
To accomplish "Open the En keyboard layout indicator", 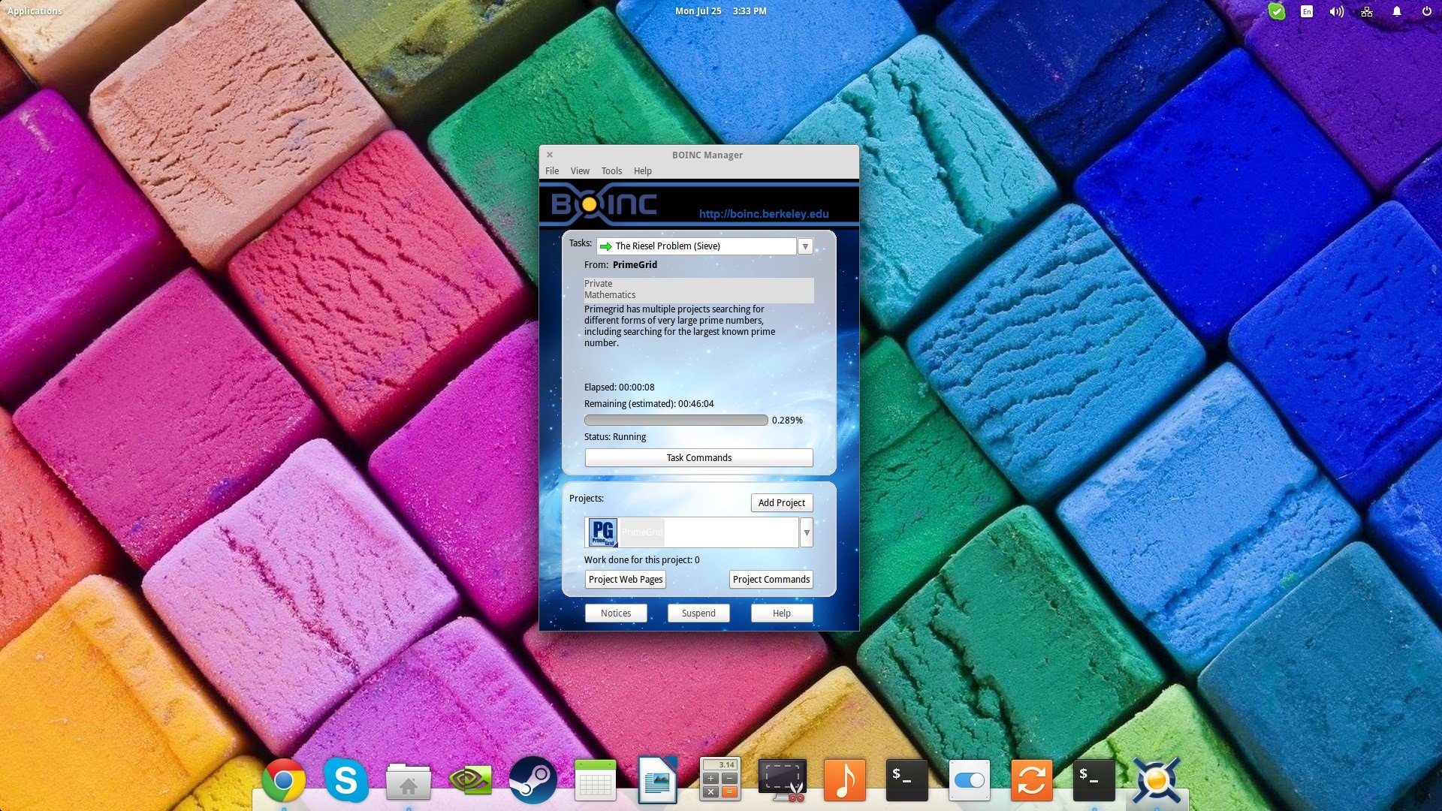I will pyautogui.click(x=1307, y=11).
